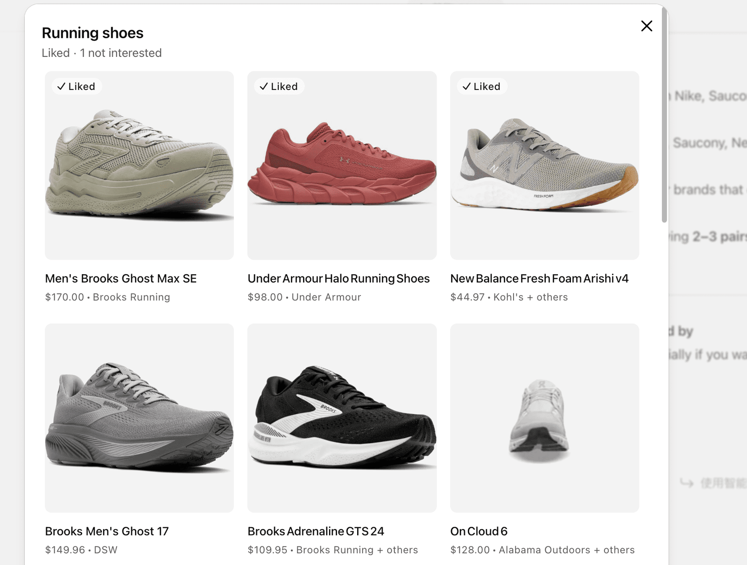This screenshot has width=747, height=565.
Task: Click $128.00 Alabama Outdoors + others price
Action: 543,550
